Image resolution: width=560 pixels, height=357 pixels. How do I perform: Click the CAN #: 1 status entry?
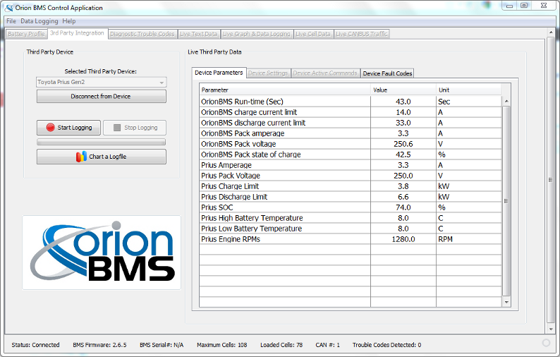[327, 345]
